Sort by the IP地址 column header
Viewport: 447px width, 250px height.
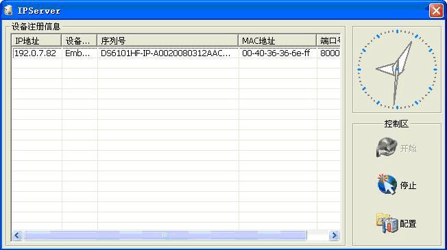36,40
